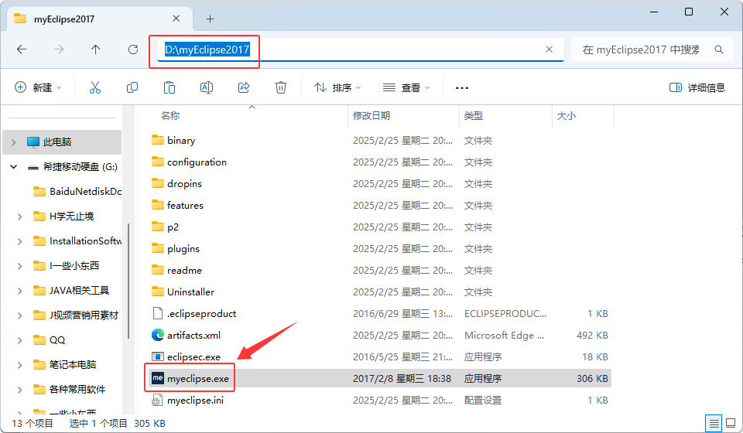Select the myEclipse2017 tab
Screen dimensions: 743x433
[x=101, y=19]
